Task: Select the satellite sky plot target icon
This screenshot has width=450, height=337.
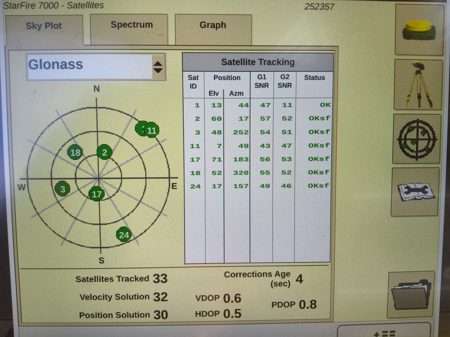Action: [417, 139]
